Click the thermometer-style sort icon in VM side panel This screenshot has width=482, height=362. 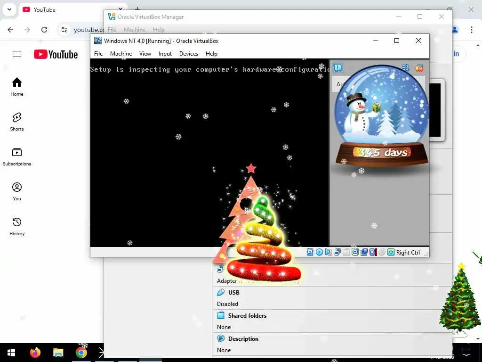coord(405,68)
